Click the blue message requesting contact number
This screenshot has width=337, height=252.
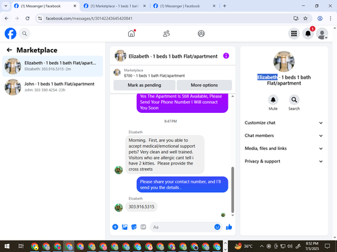pos(182,185)
